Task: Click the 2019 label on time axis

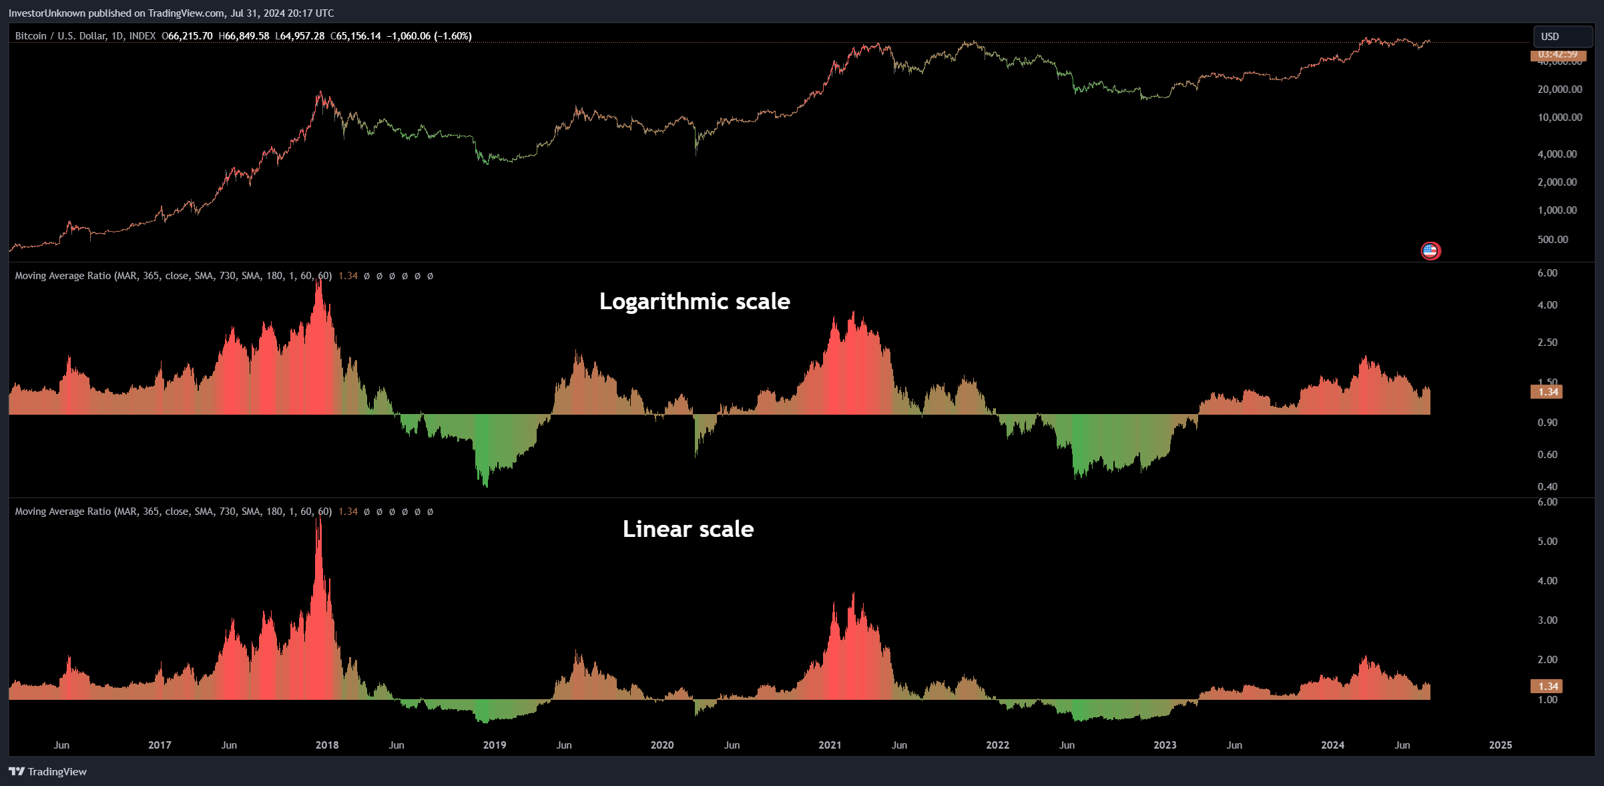Action: pos(495,745)
